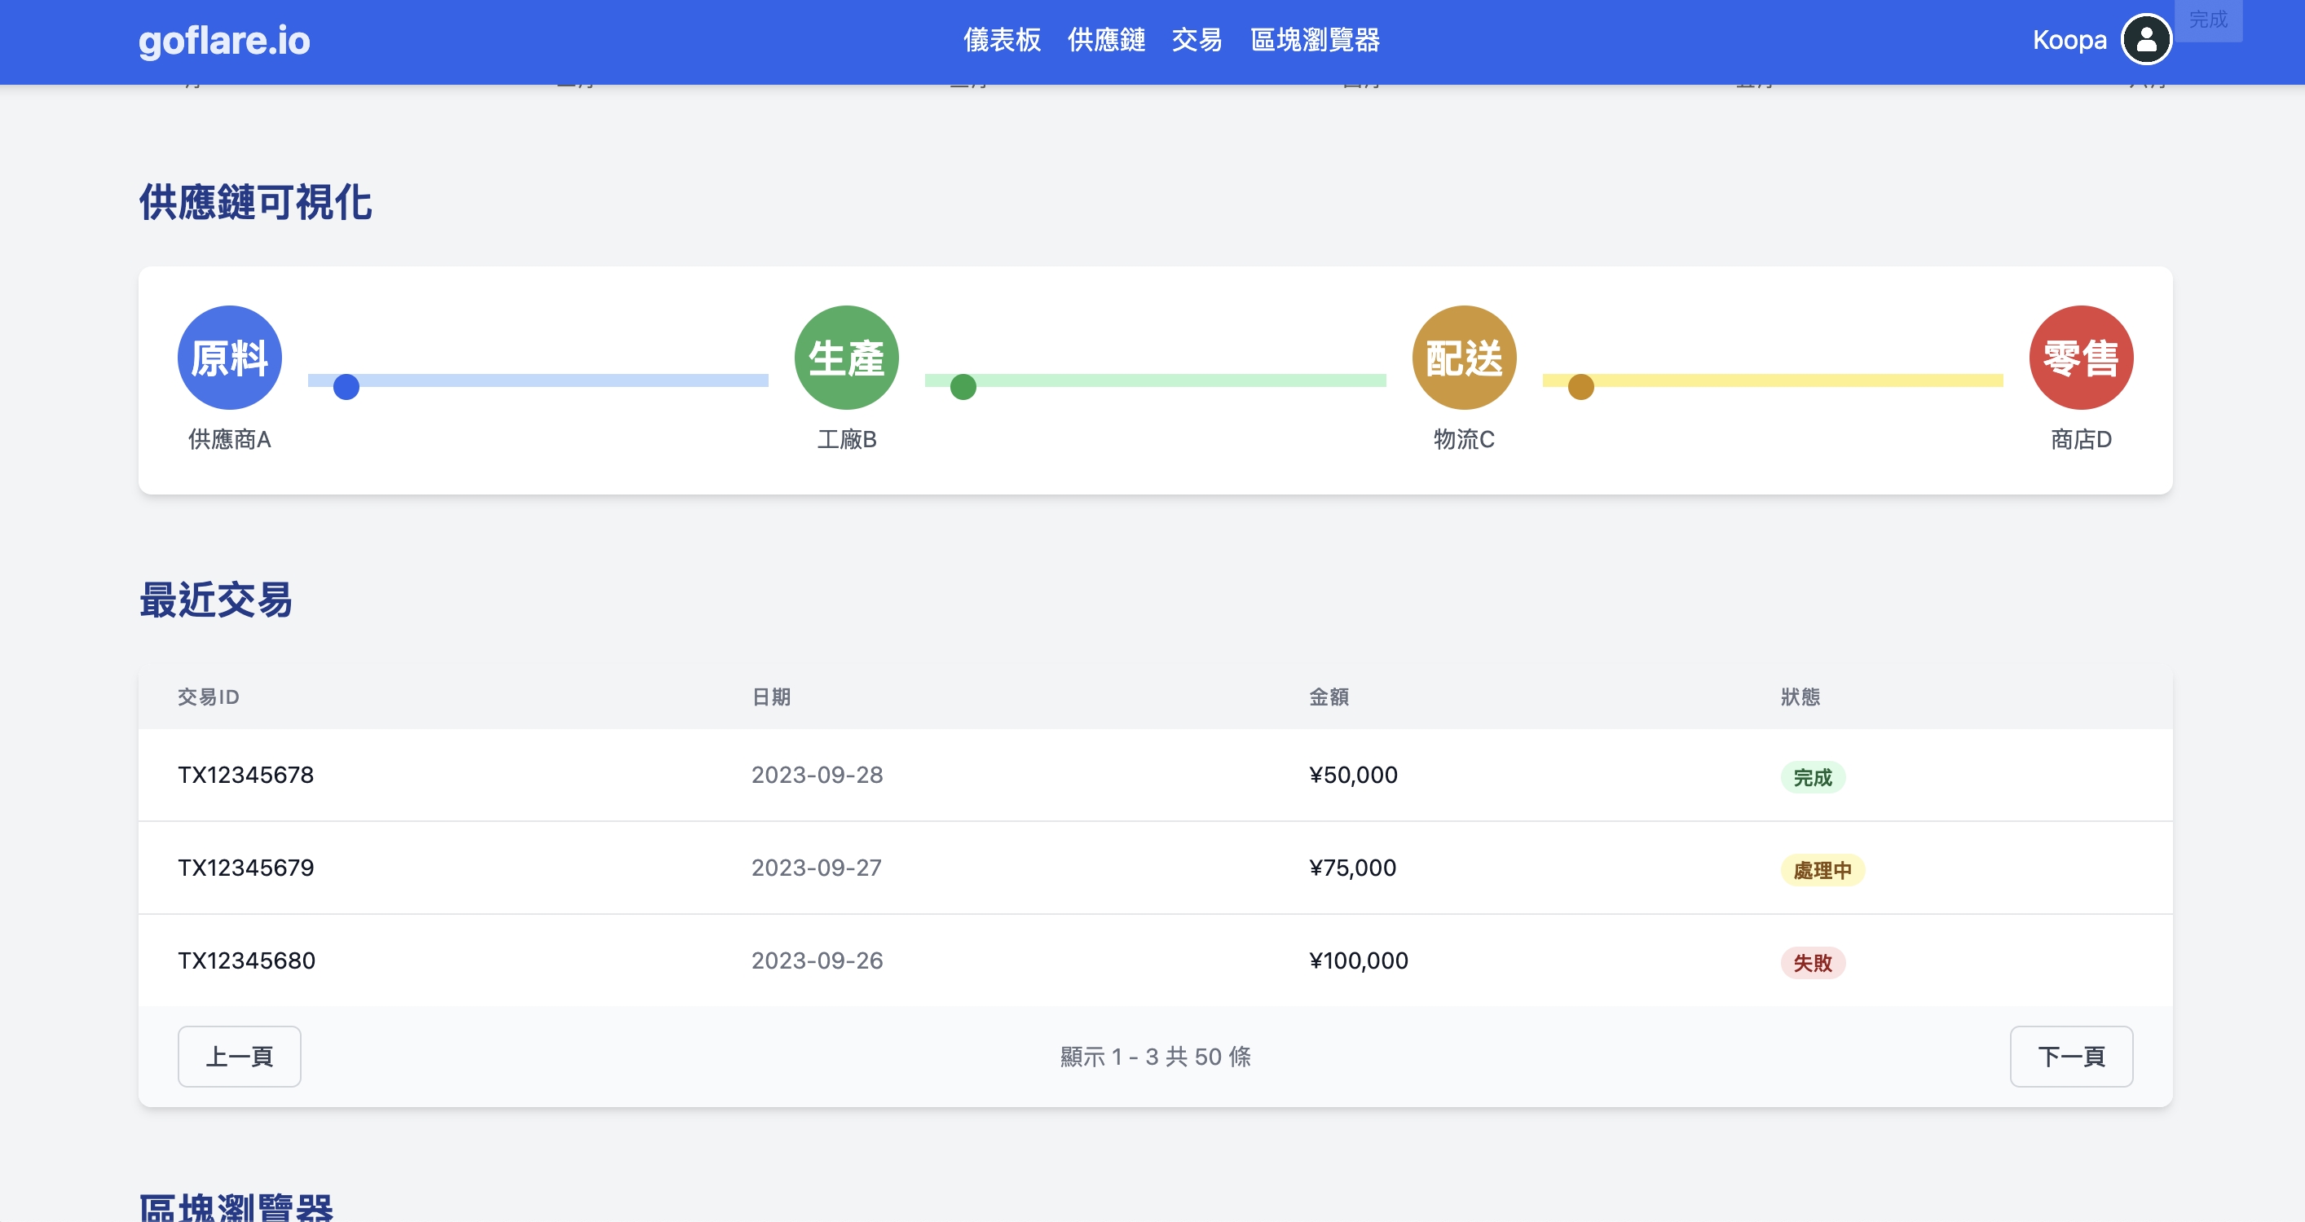This screenshot has height=1222, width=2305.
Task: Click the blue 原料 stage circle
Action: coord(229,357)
